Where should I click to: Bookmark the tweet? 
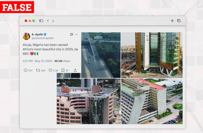63,70
